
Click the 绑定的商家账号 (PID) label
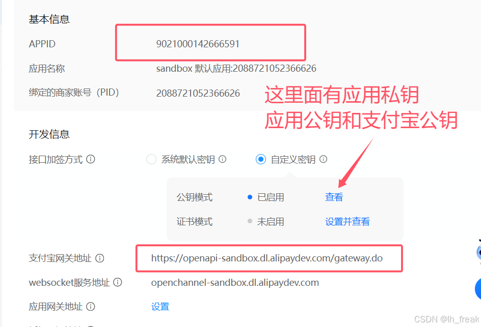pos(74,93)
